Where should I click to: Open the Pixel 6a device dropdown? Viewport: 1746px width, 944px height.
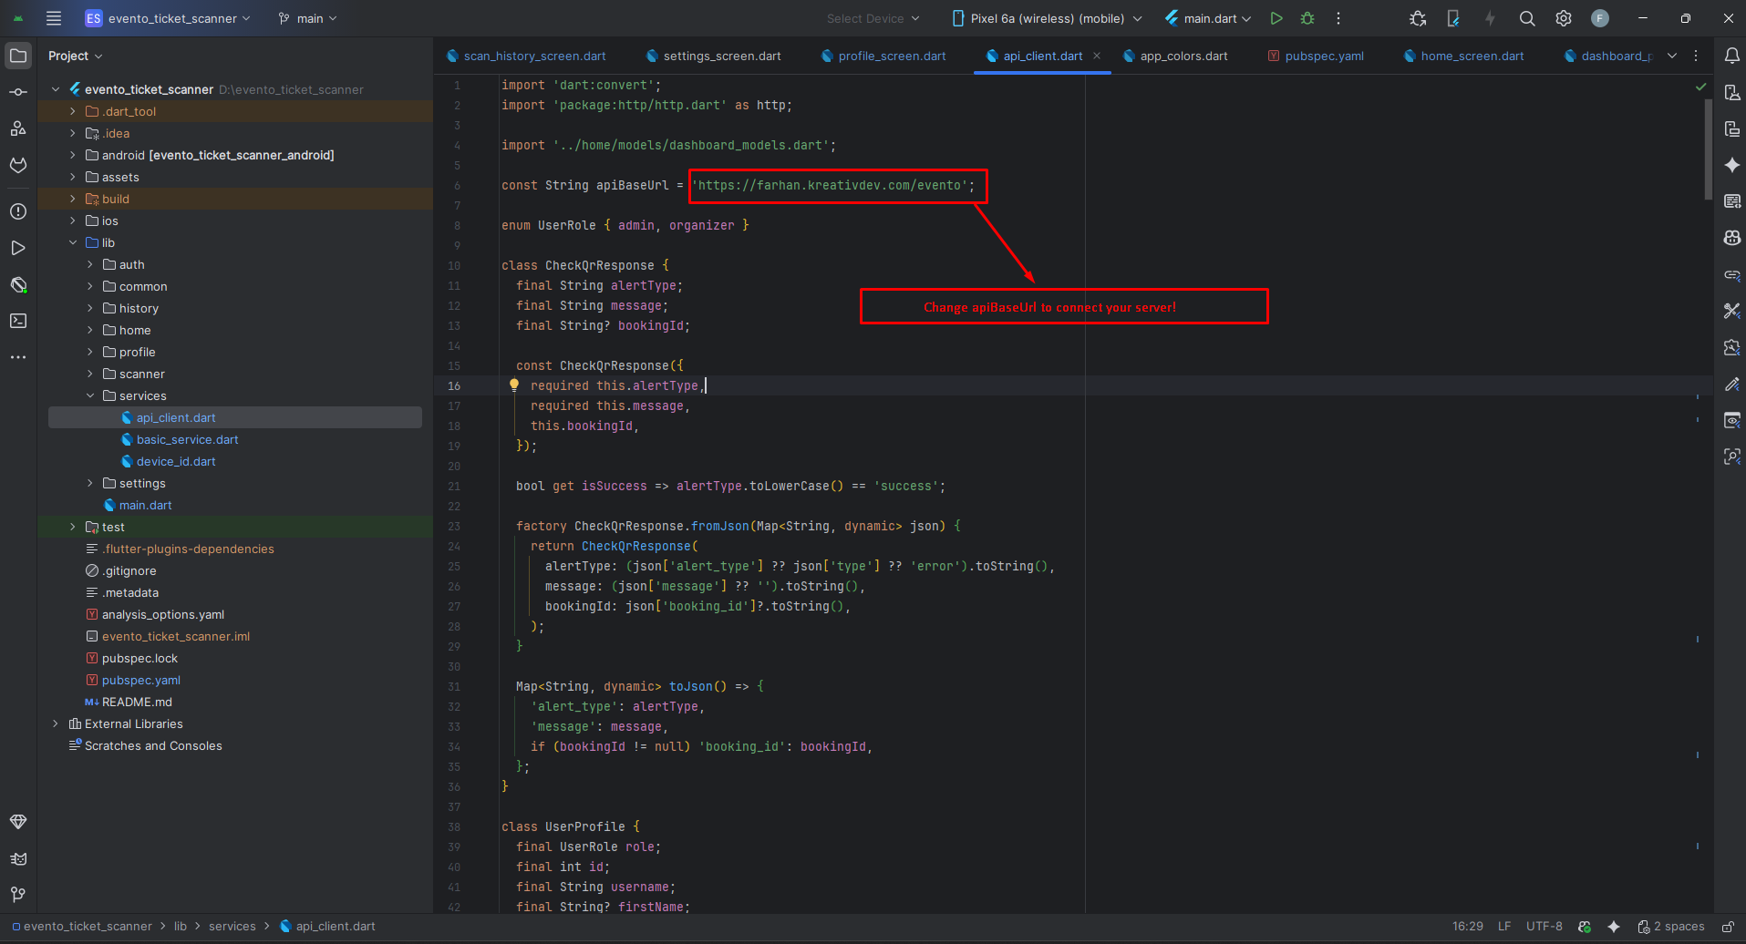1046,18
